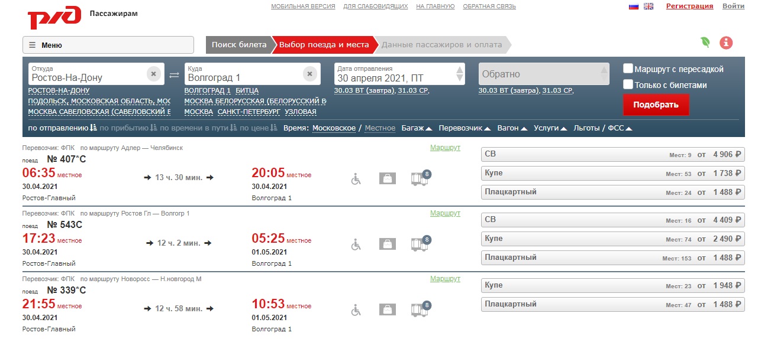Screen dimensions: 774x339
Task: Swap departure and destination stations
Action: pos(174,74)
